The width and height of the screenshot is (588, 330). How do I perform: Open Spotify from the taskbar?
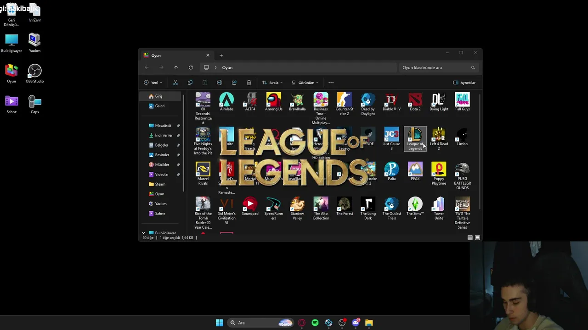pos(315,323)
